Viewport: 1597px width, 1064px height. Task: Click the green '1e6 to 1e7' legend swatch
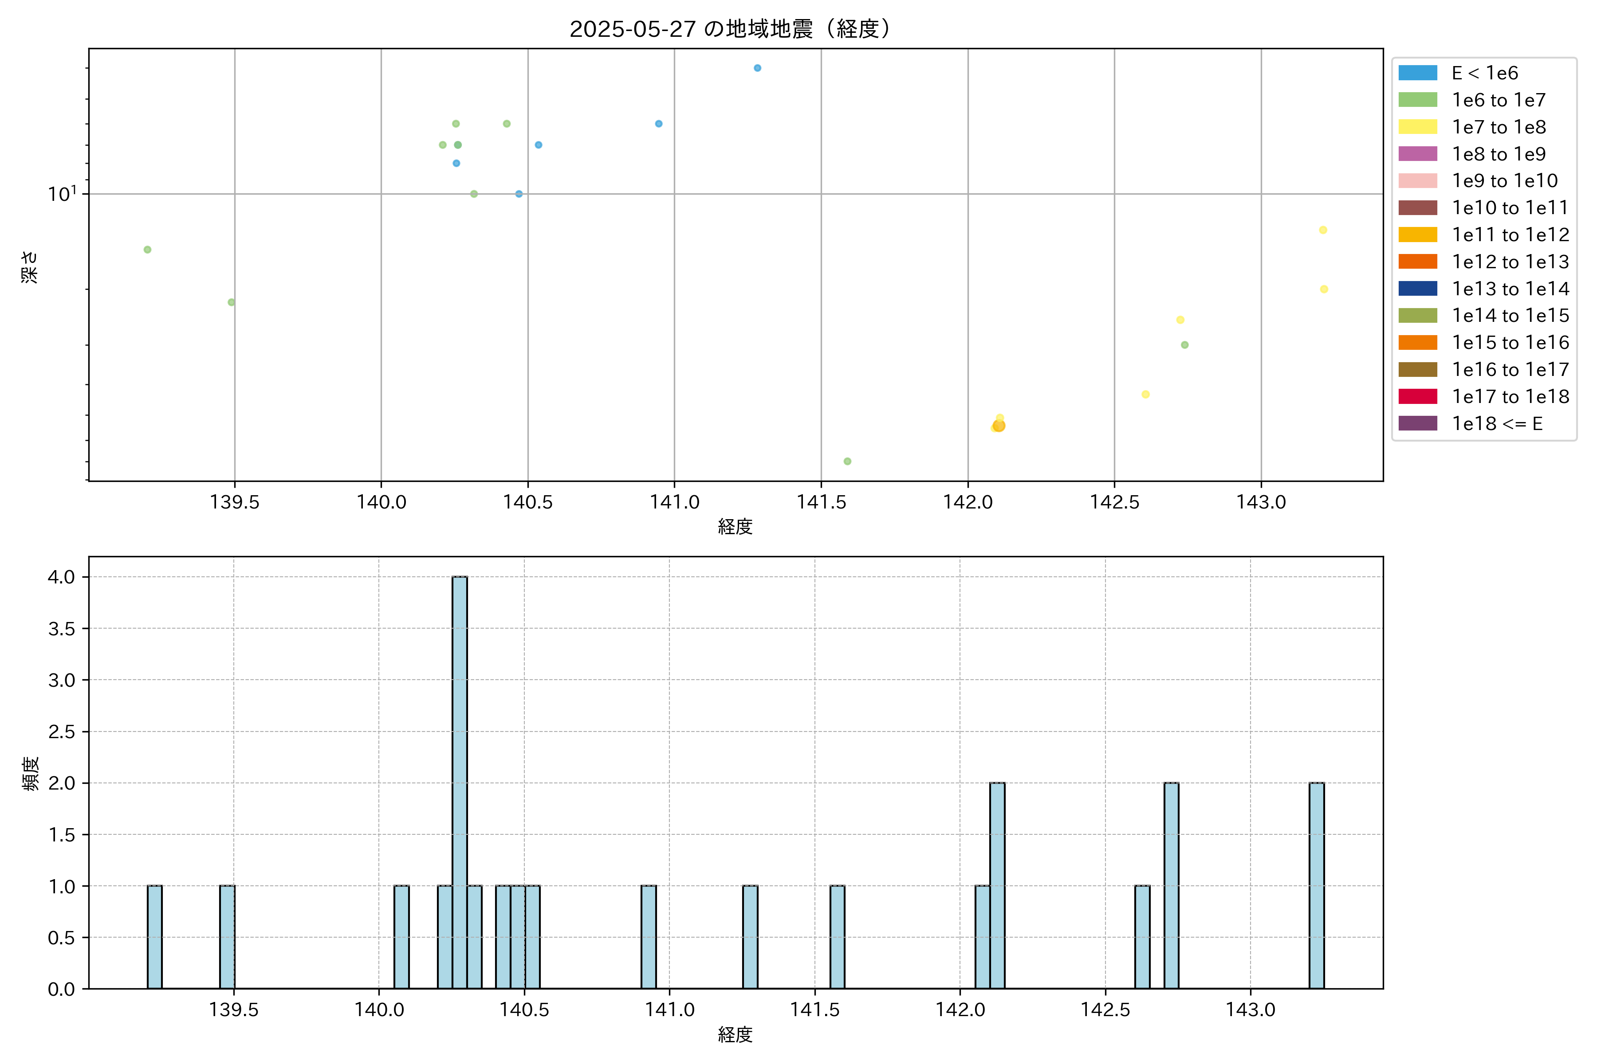pos(1418,101)
